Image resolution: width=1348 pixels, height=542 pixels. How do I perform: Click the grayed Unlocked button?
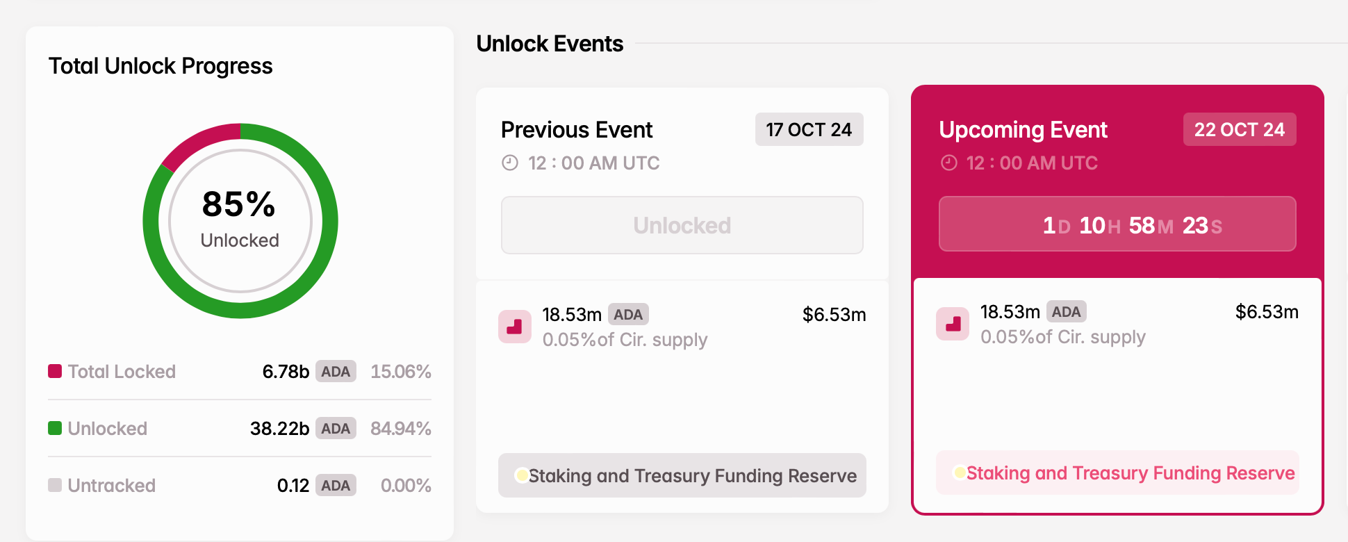[682, 225]
